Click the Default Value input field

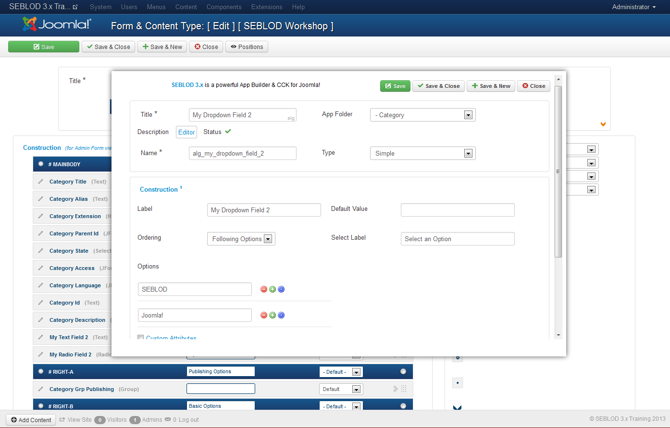[458, 210]
